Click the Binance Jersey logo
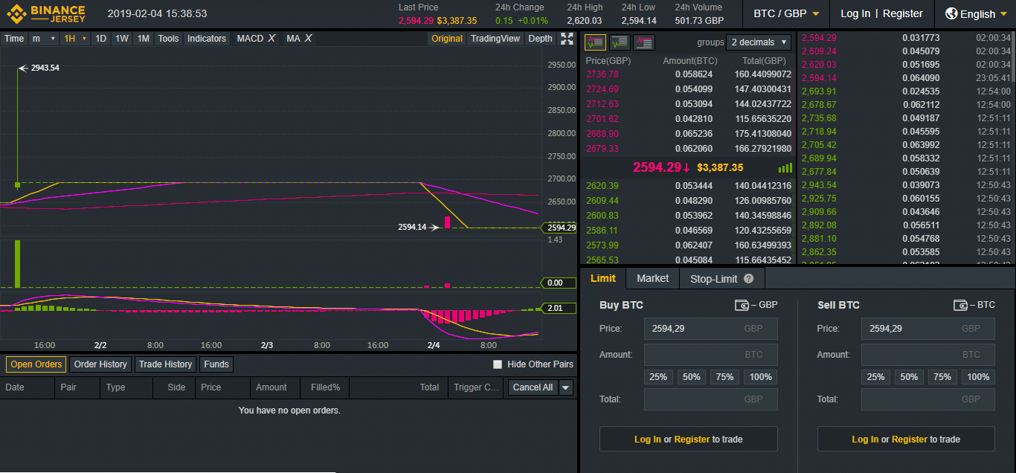The width and height of the screenshot is (1016, 473). tap(46, 13)
